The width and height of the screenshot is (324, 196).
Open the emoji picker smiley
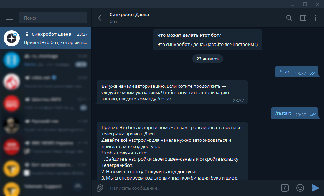coord(300,188)
